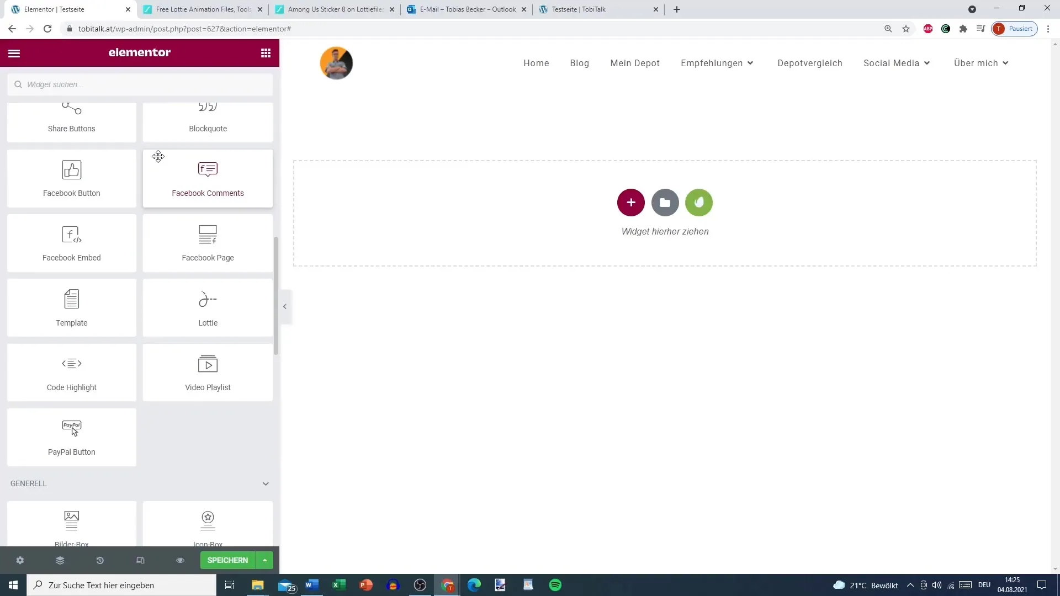
Task: Click the Elementor grid/apps menu icon
Action: click(267, 52)
